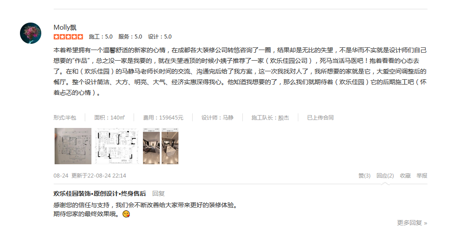451x232 pixels.
Task: Click the five-star rating icons
Action: 68,37
